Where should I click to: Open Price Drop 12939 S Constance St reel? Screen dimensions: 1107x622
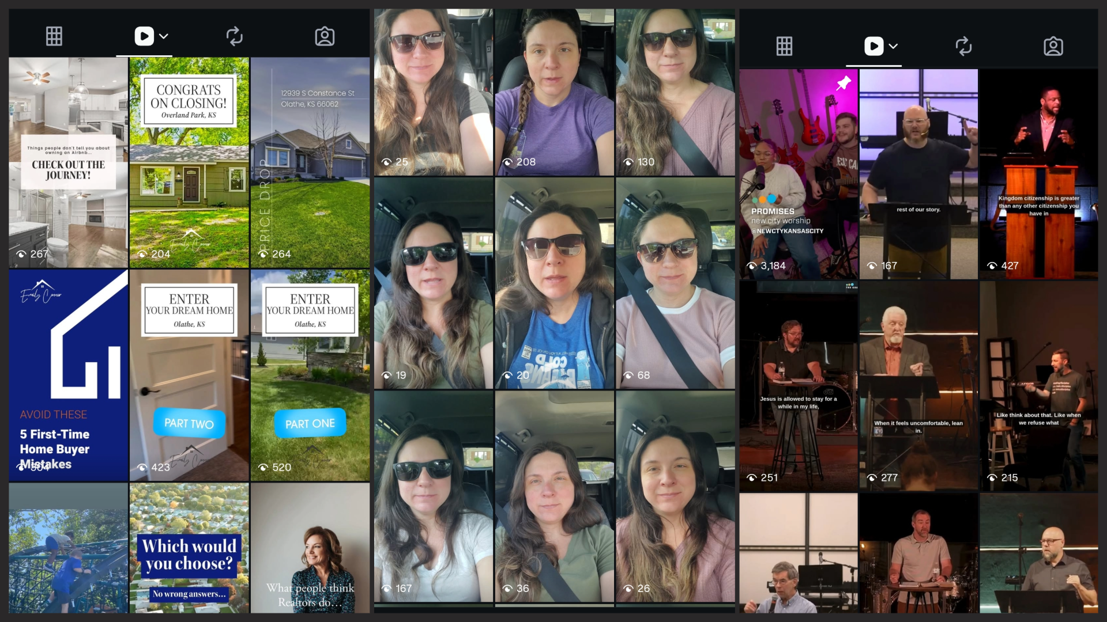pos(310,162)
